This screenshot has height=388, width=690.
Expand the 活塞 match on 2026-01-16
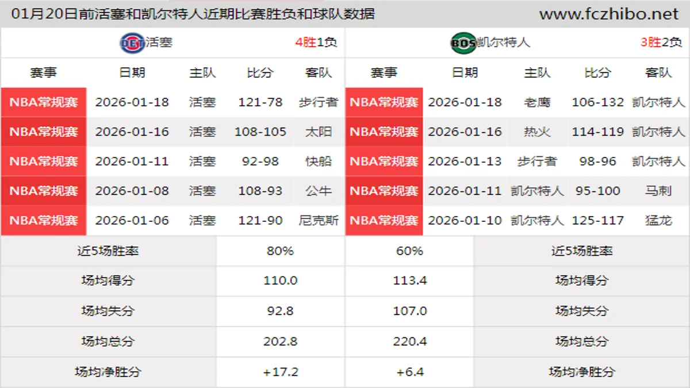click(172, 132)
